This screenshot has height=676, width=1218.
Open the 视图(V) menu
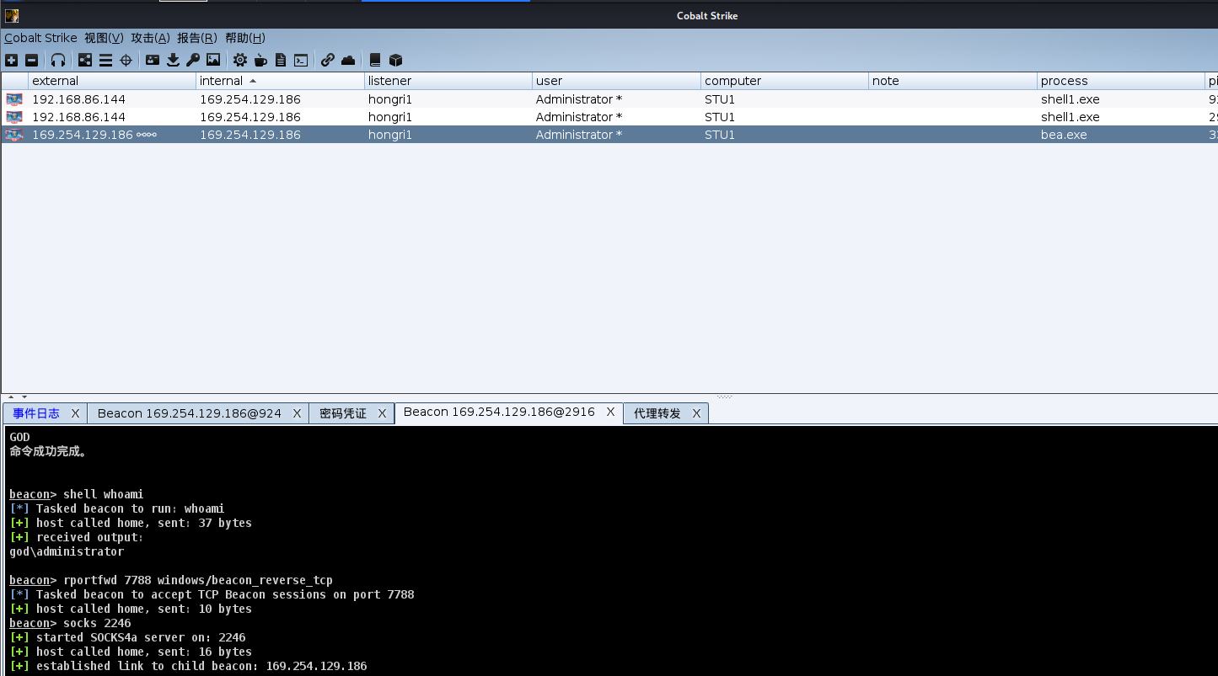[104, 38]
